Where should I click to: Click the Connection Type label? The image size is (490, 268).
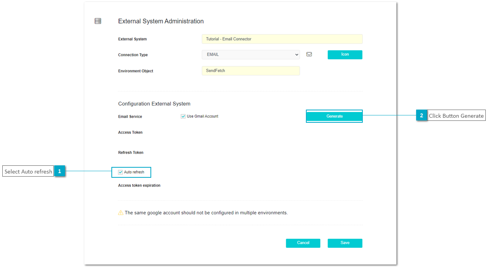tap(133, 55)
